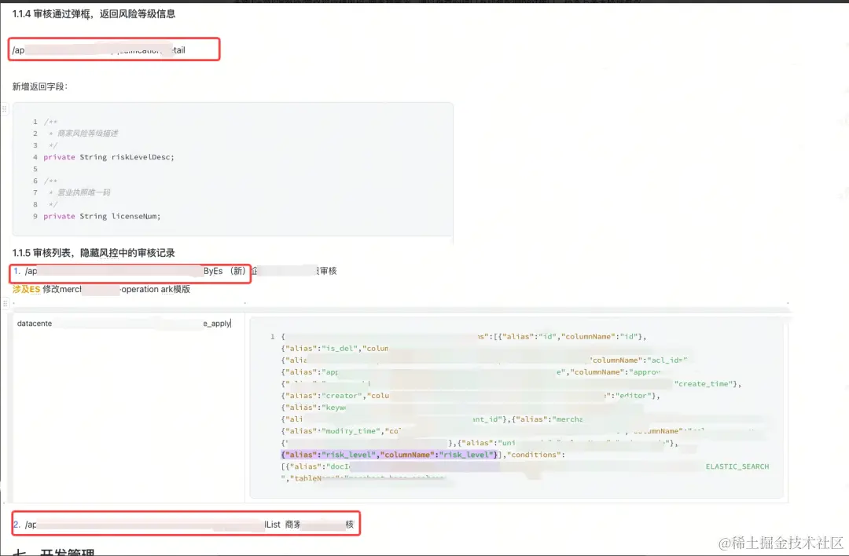
Task: Click the highlighted "risk_level" JSON entry
Action: (x=389, y=455)
